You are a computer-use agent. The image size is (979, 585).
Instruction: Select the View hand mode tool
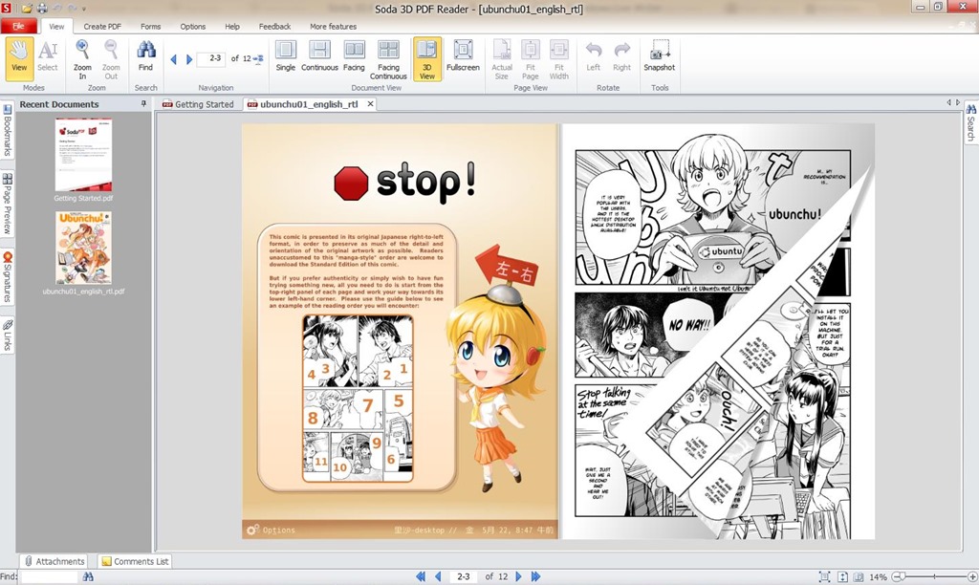[19, 58]
